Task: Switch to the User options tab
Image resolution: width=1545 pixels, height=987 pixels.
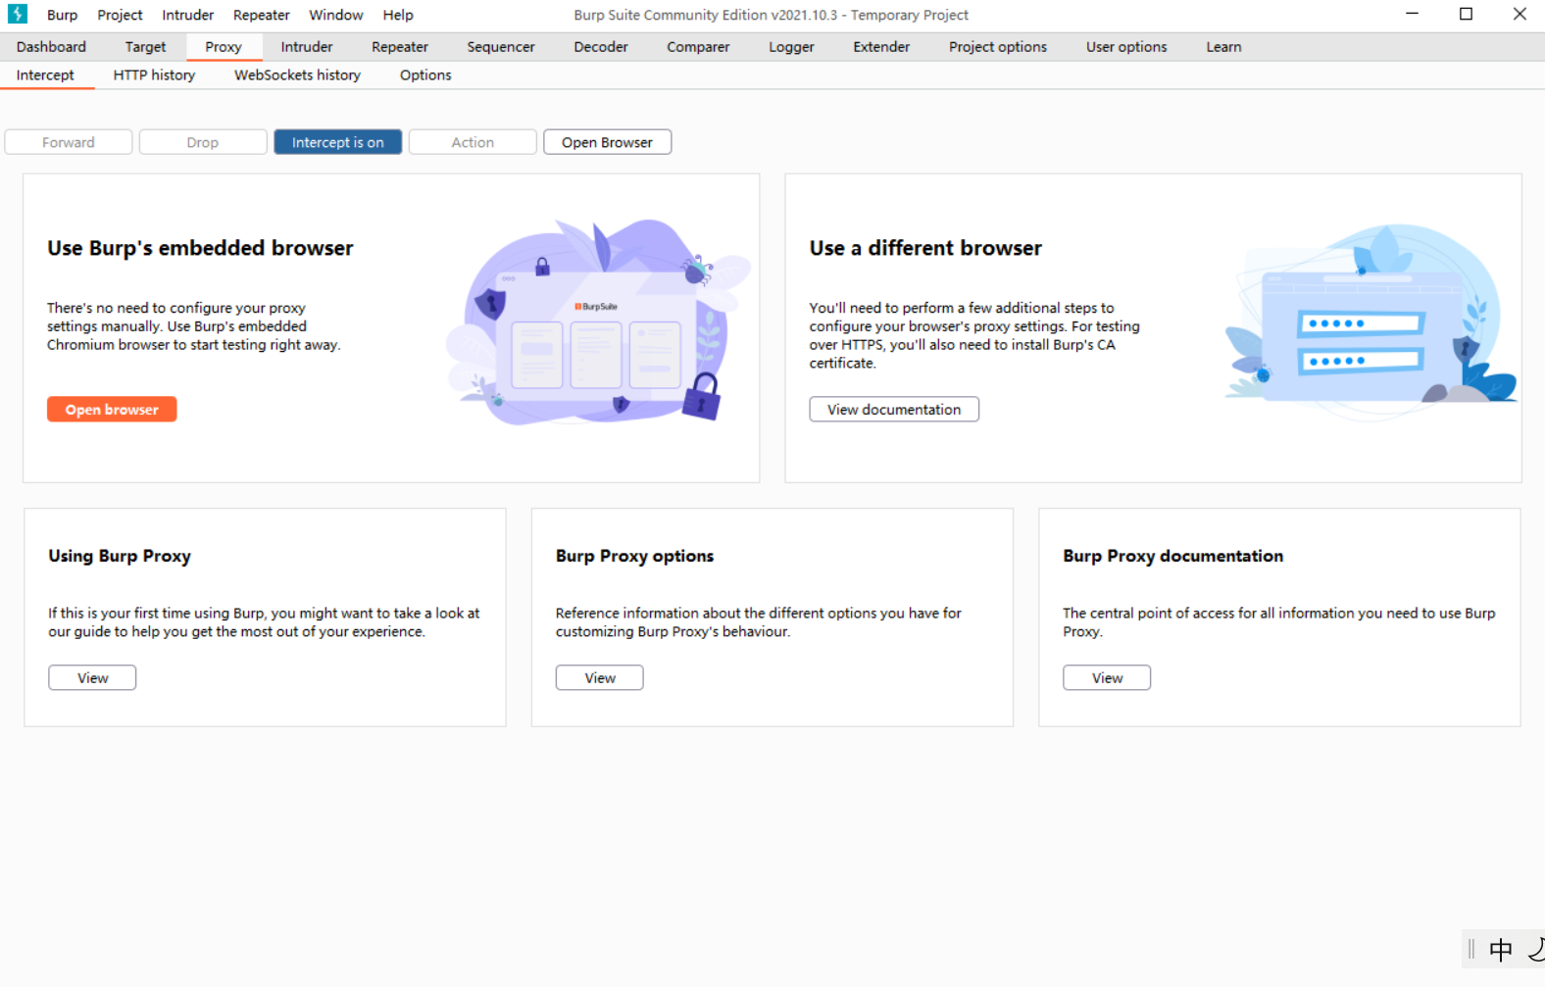Action: coord(1126,47)
